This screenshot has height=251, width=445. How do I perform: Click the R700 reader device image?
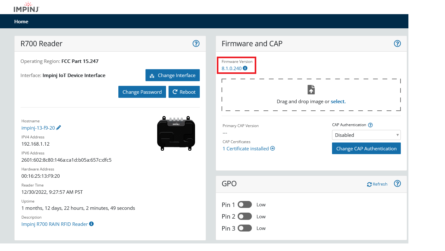point(176,133)
